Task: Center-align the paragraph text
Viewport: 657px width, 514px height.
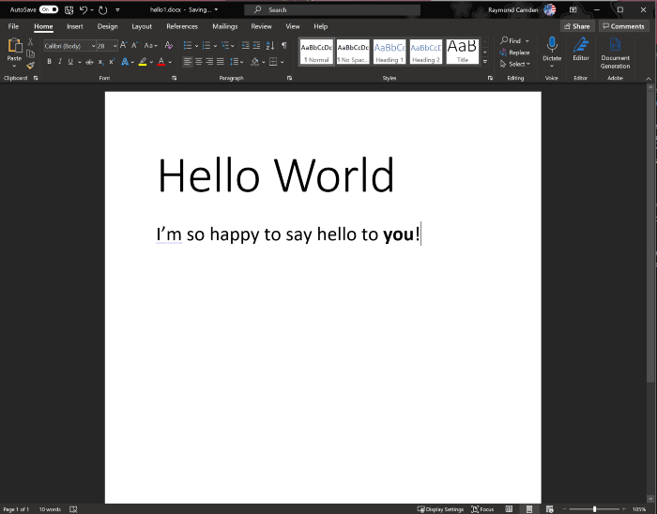Action: pos(200,62)
